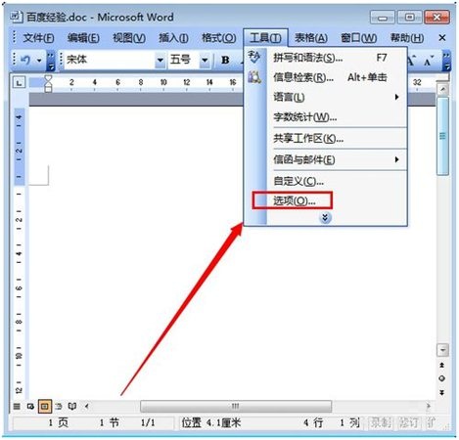Switch to Normal view icon in status bar

point(17,407)
